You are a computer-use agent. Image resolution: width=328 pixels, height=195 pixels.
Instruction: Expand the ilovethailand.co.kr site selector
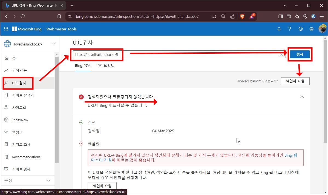pos(54,43)
